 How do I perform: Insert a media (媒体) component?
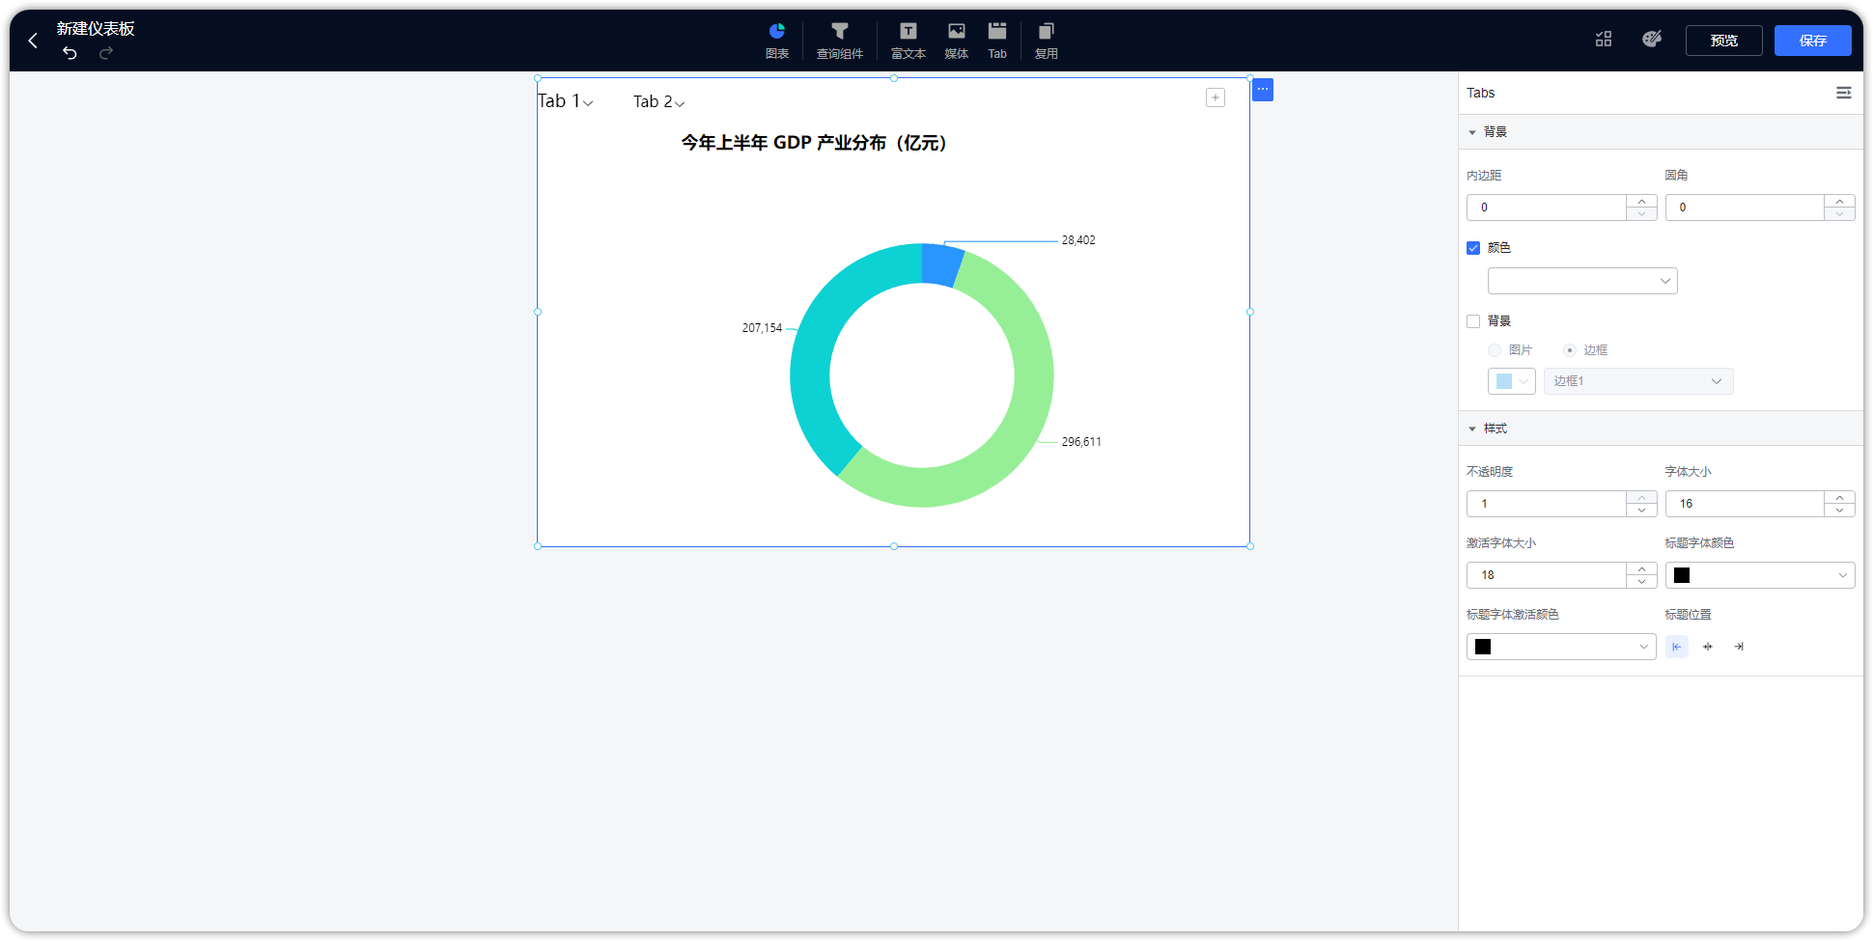click(957, 41)
